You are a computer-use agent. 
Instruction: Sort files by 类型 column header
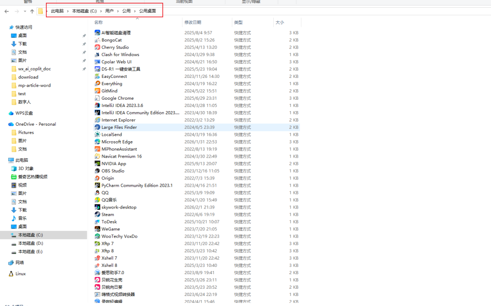pyautogui.click(x=238, y=22)
